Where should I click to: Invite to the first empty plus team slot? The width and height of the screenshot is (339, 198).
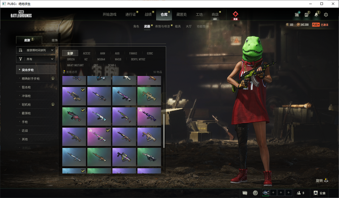click(x=273, y=193)
